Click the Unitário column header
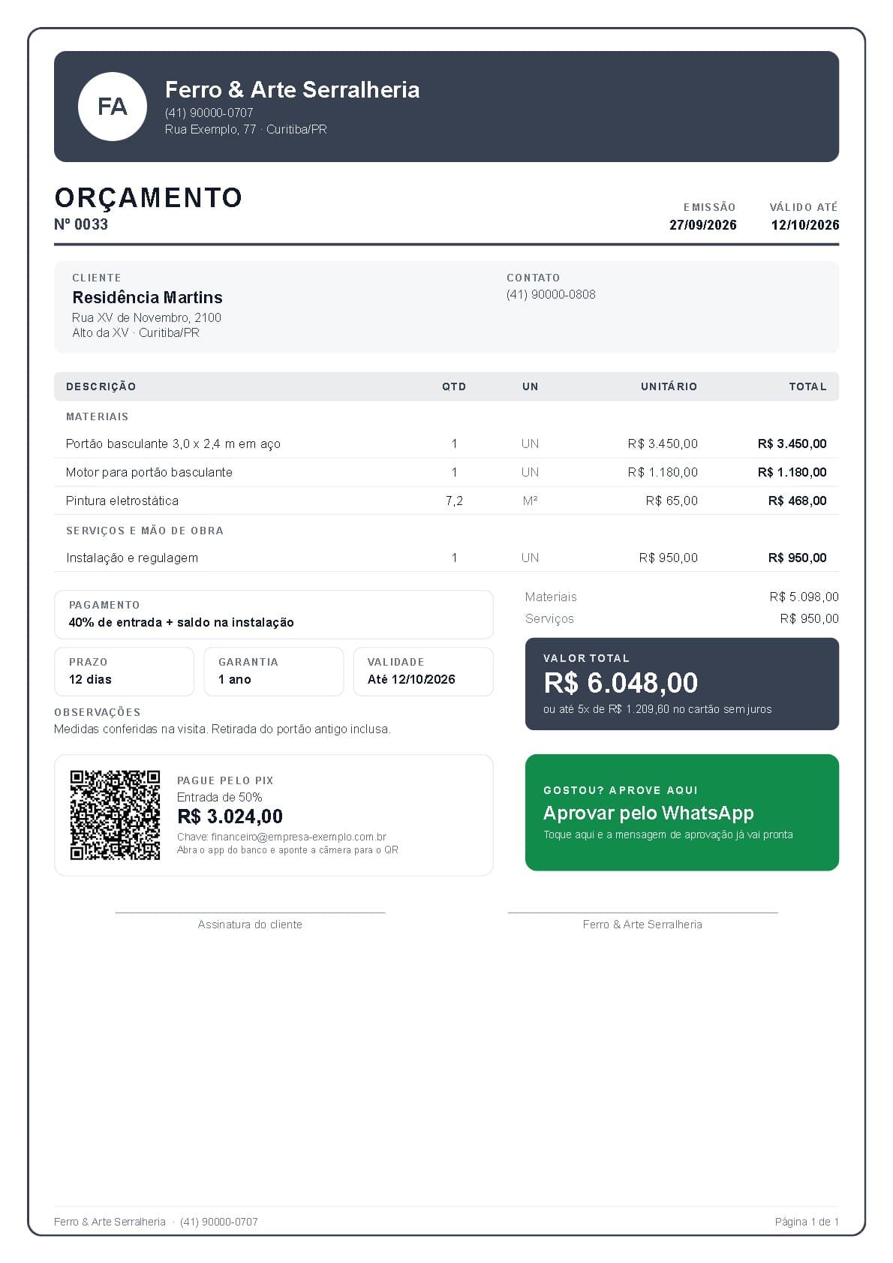The image size is (893, 1263). coord(669,386)
